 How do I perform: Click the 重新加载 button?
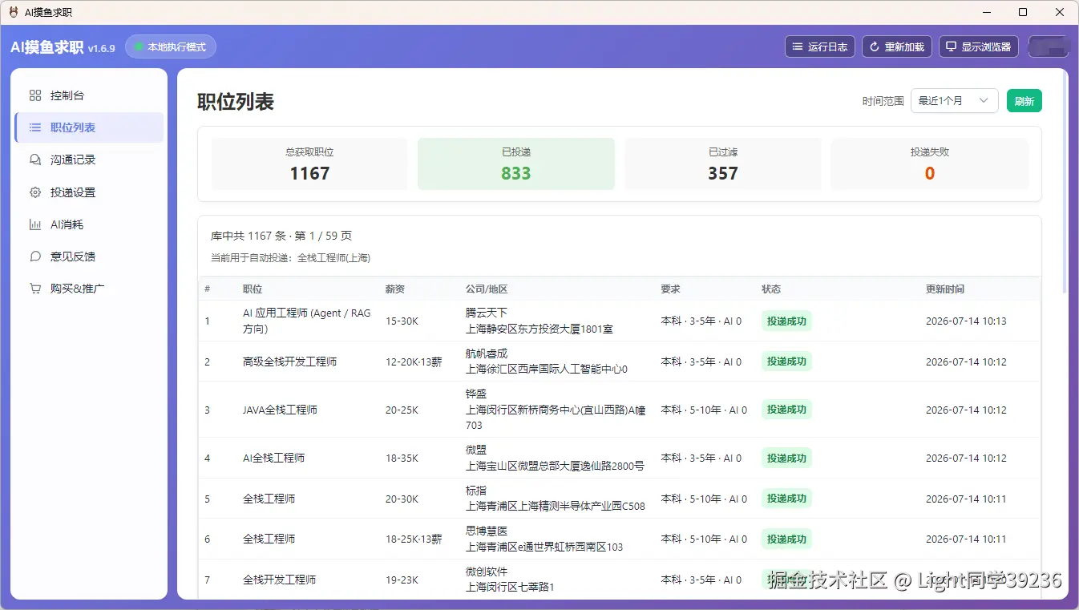click(x=897, y=46)
